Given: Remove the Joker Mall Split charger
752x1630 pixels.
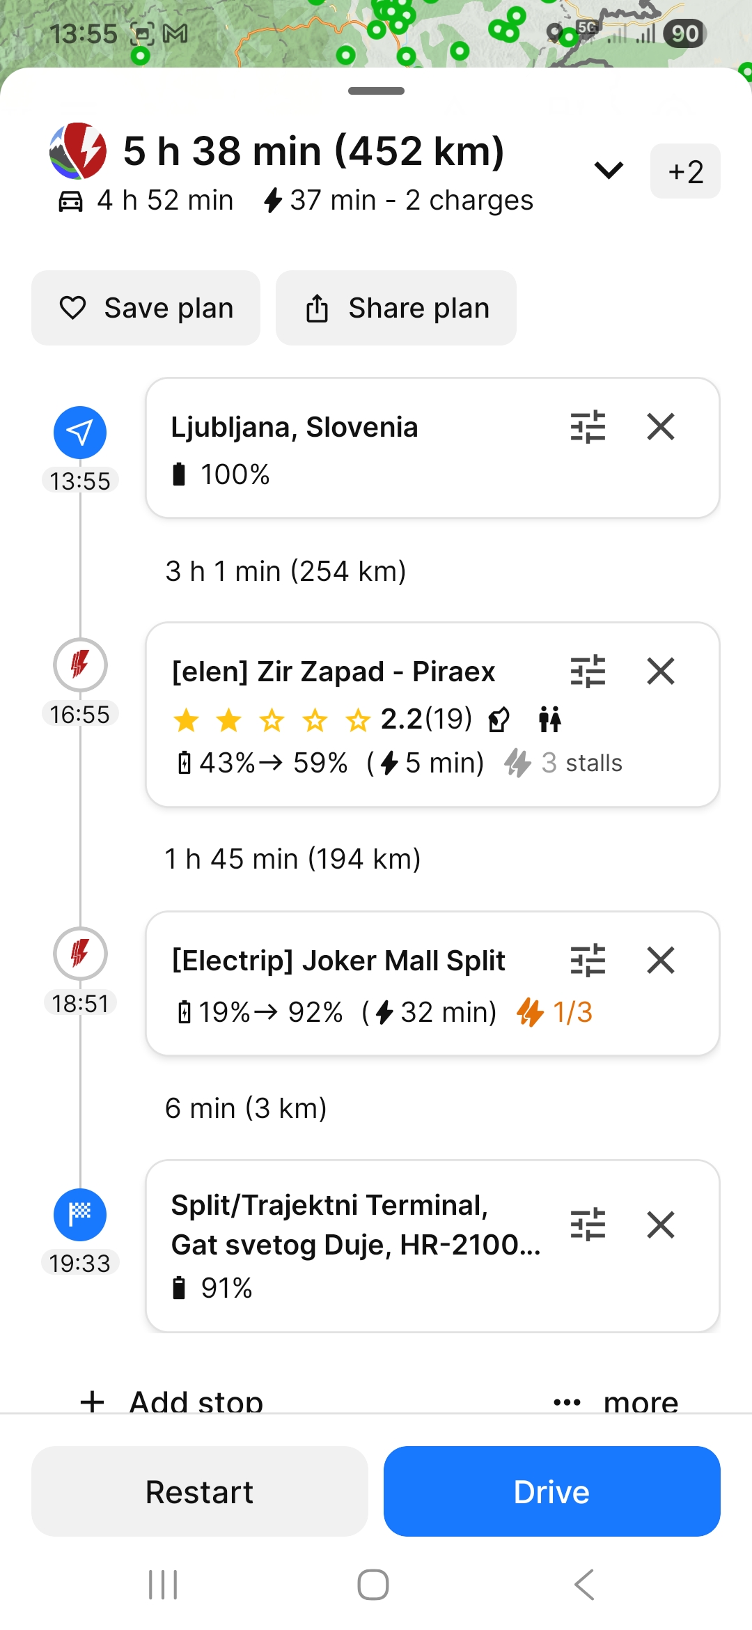Looking at the screenshot, I should (x=660, y=961).
